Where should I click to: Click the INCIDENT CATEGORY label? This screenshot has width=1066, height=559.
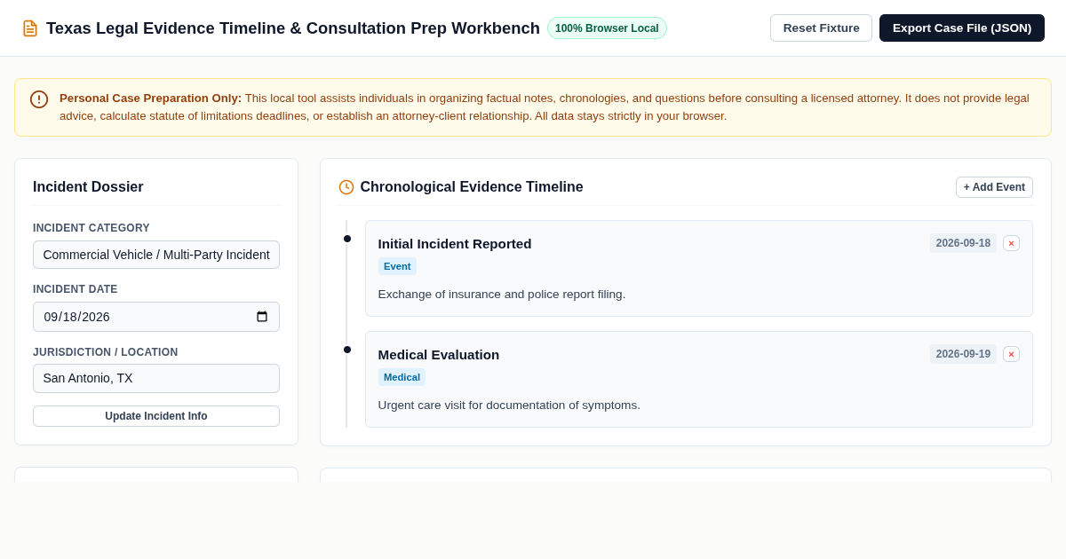pos(91,228)
